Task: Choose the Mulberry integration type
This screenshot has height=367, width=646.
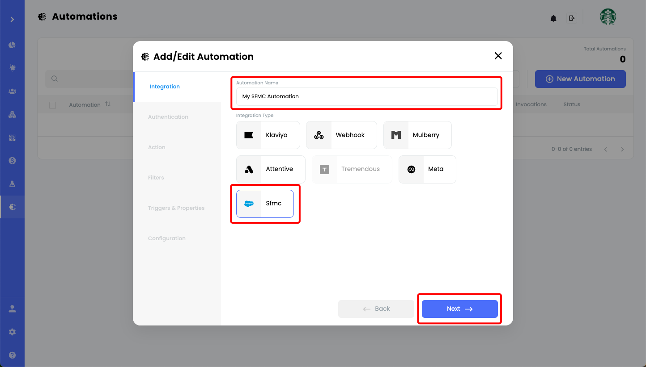Action: click(417, 135)
